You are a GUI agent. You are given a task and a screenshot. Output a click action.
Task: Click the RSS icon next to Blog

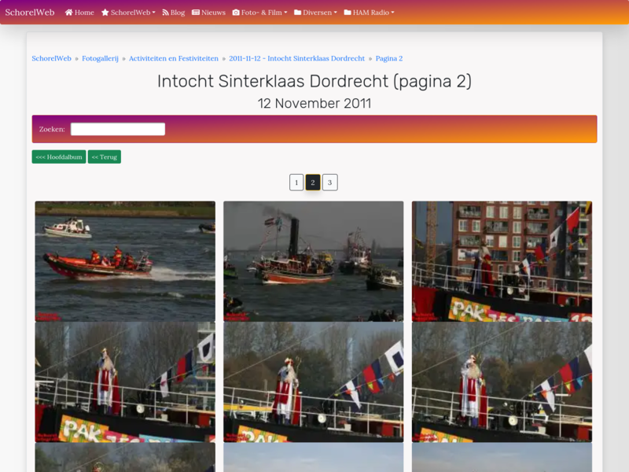(165, 13)
